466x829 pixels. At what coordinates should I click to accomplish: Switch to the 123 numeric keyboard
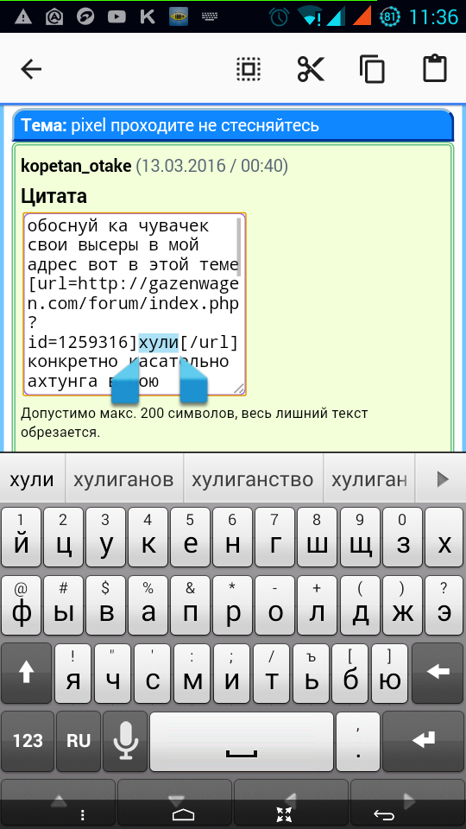(28, 741)
